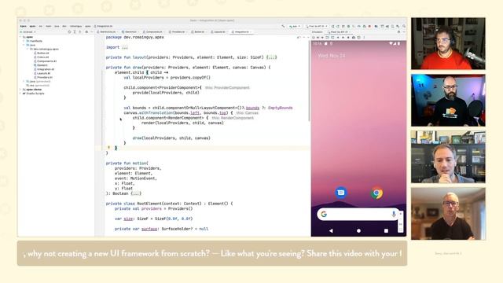
Task: Click the build hammer icon
Action: [283, 26]
